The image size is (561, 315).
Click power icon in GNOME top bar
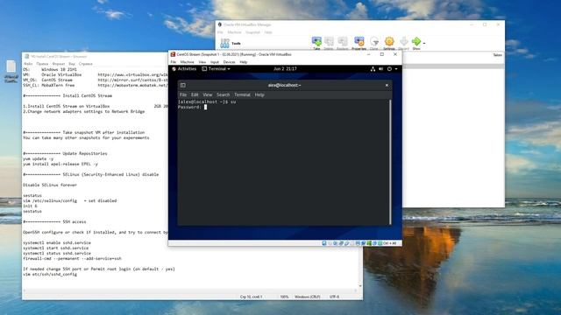(x=389, y=69)
